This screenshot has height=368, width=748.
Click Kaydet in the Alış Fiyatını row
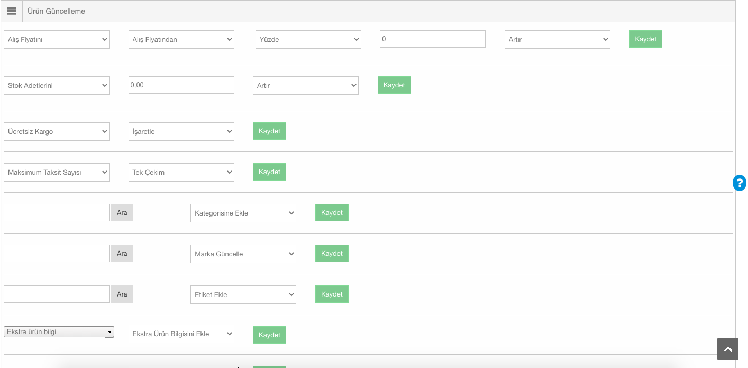tap(645, 39)
